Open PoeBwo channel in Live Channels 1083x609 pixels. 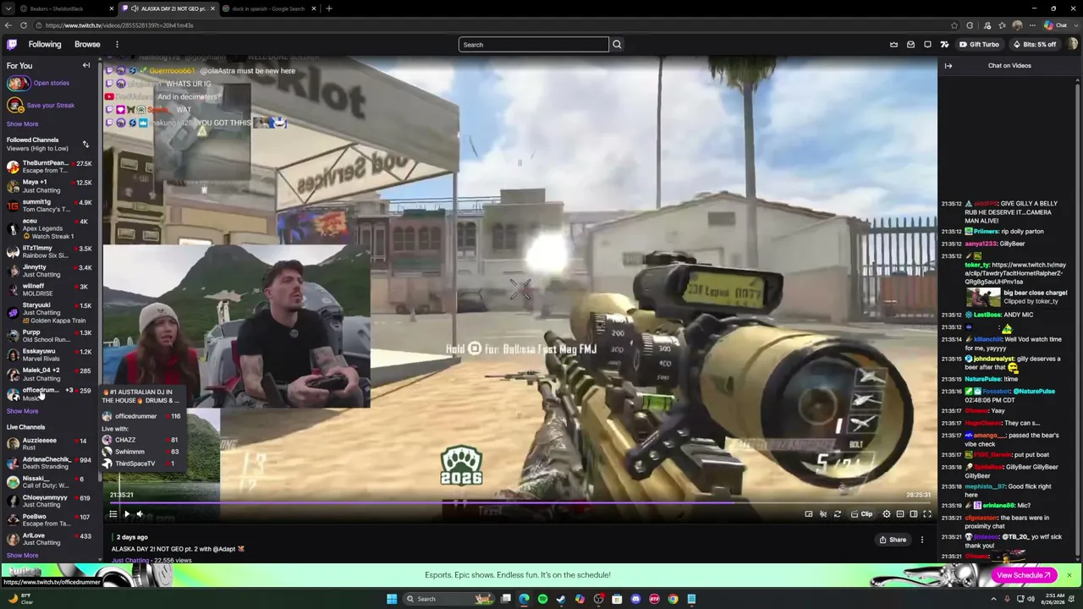point(50,520)
